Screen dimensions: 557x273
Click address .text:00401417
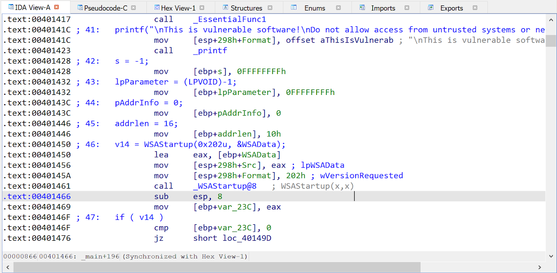[x=37, y=19]
